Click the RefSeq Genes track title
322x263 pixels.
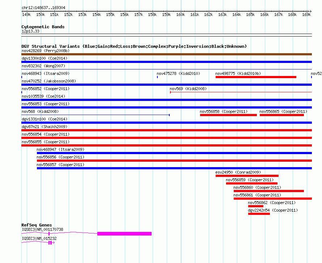(x=37, y=225)
